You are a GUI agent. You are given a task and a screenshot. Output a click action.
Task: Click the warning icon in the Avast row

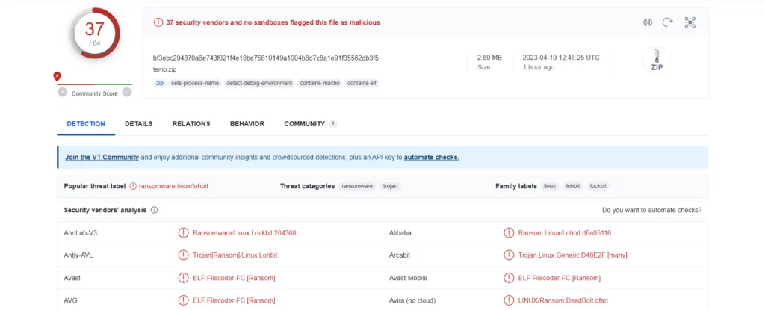(x=184, y=278)
